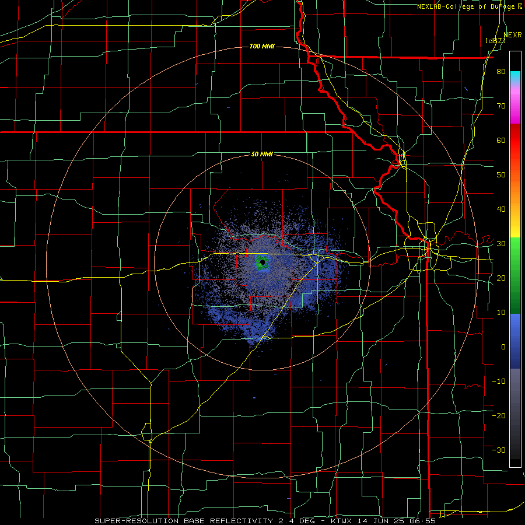Click the 06:55 timestamp in the caption
This screenshot has height=525, width=525.
point(422,521)
